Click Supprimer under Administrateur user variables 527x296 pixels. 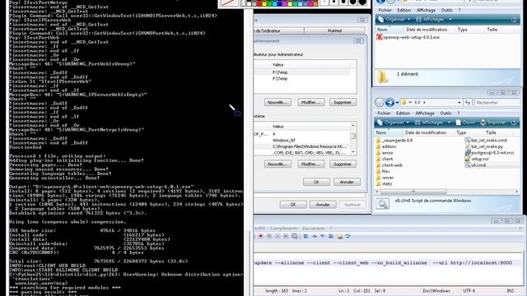coord(343,102)
